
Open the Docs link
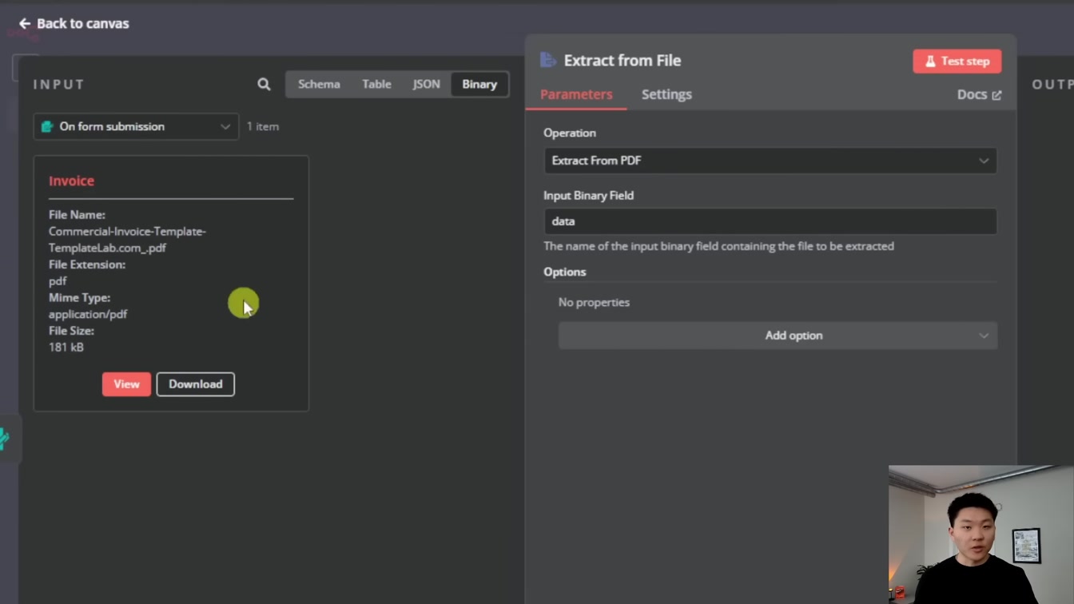(x=979, y=94)
